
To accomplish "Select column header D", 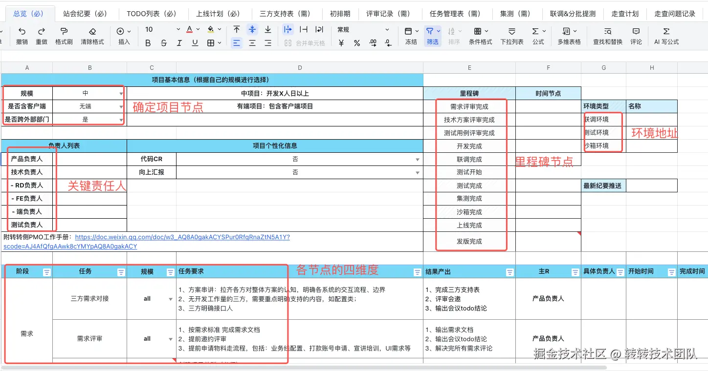I will (300, 68).
